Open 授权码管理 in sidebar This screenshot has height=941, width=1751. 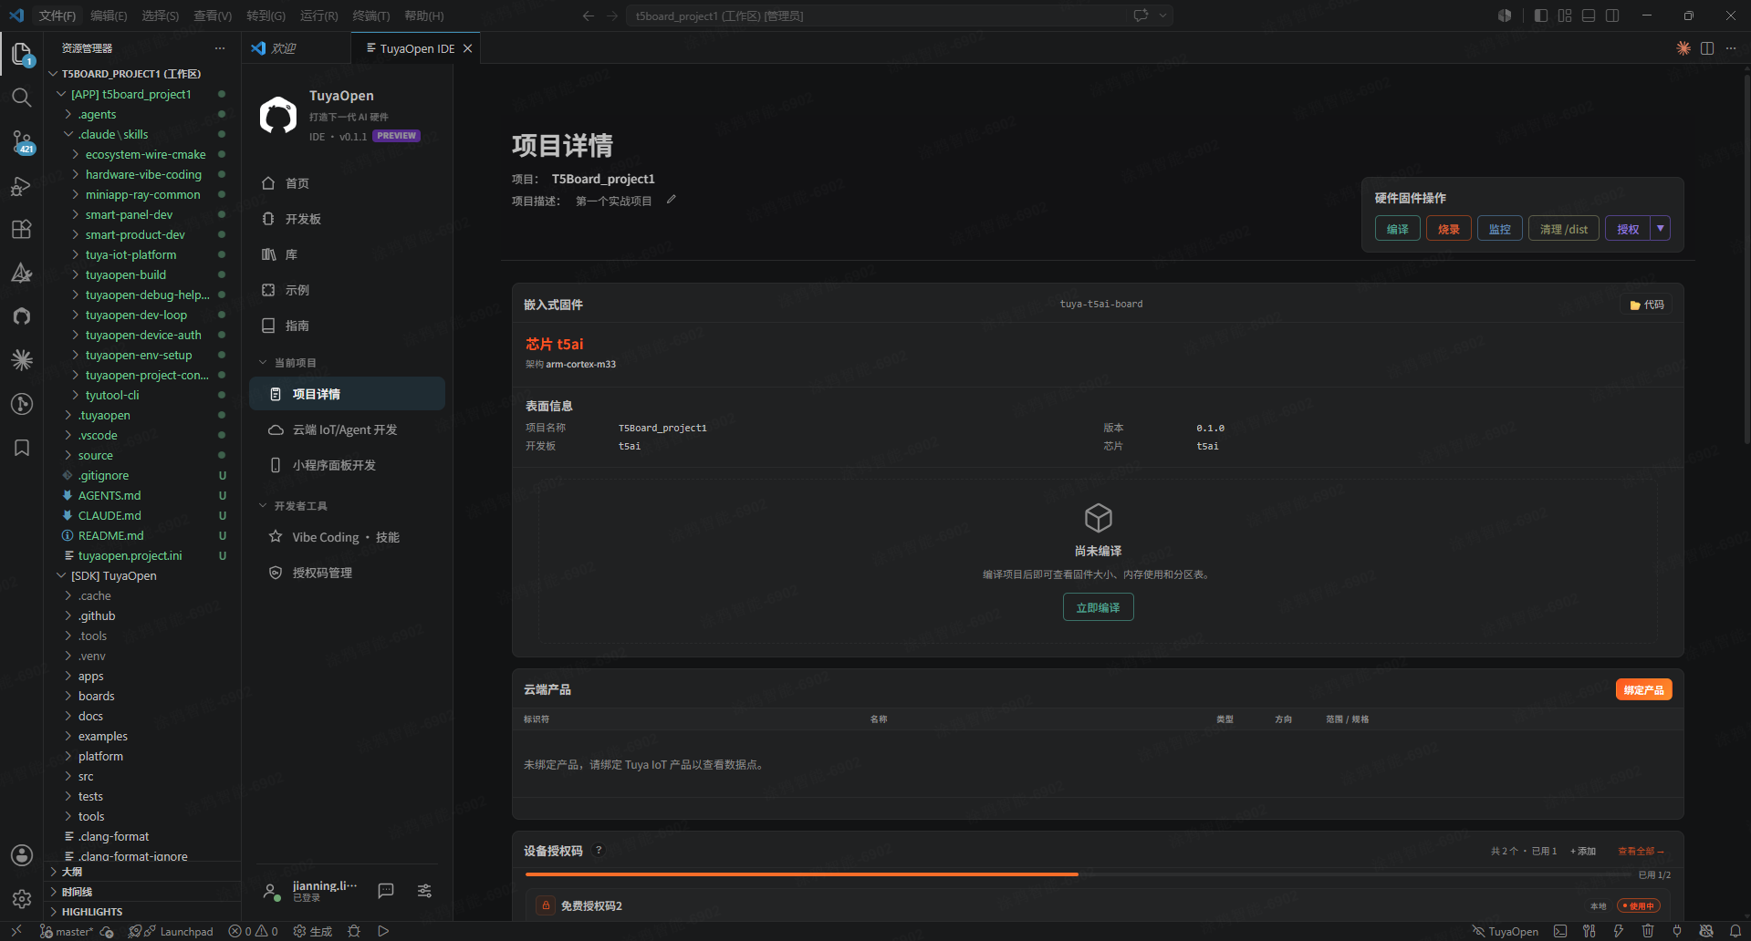coord(347,573)
